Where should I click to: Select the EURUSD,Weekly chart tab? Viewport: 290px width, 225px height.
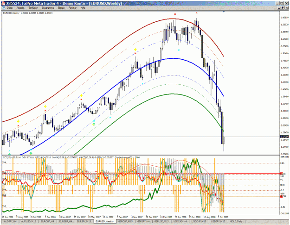[105, 221]
